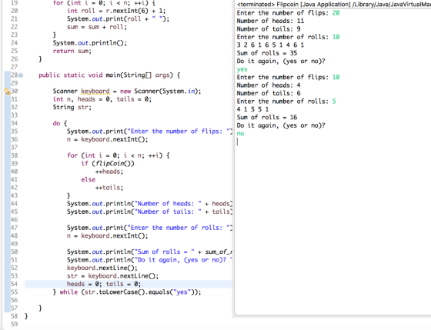Click line number 54 in the gutter
The image size is (431, 330).
(14, 284)
